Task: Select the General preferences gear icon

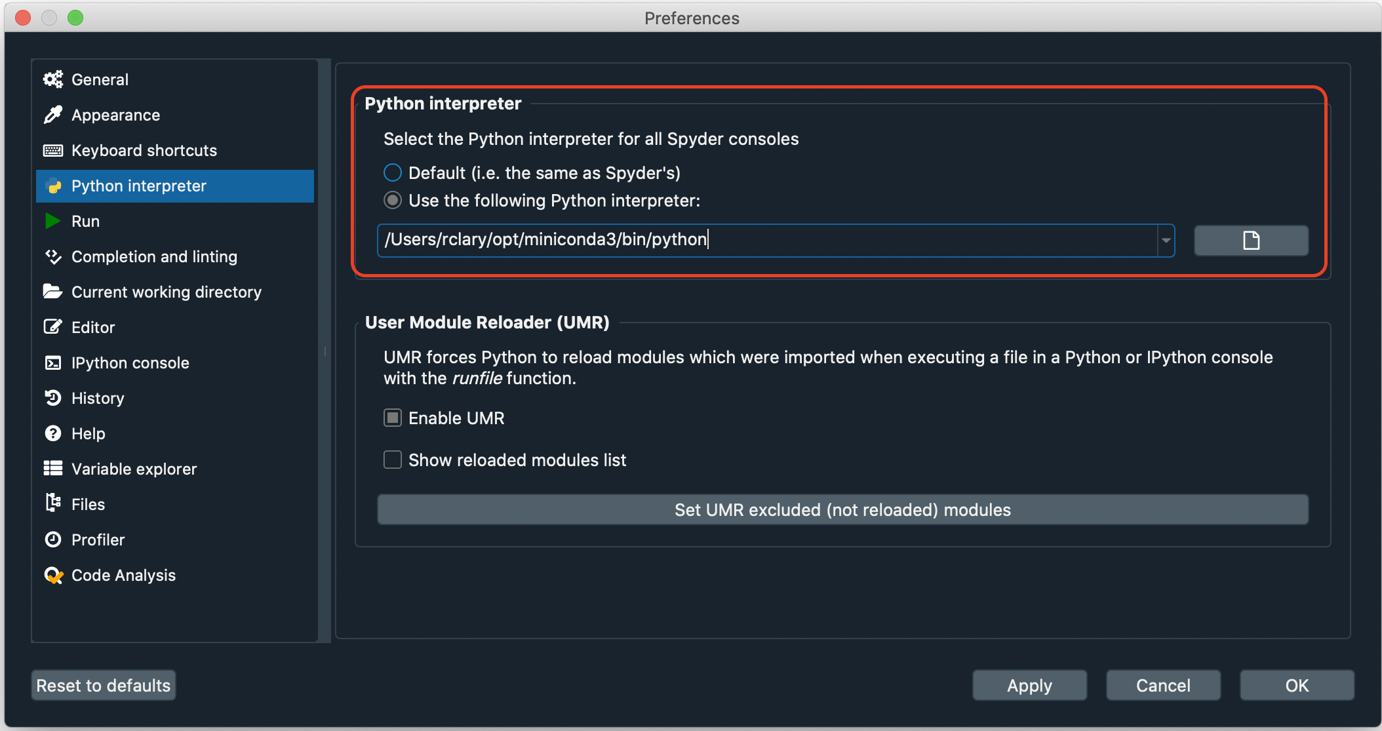Action: [x=53, y=79]
